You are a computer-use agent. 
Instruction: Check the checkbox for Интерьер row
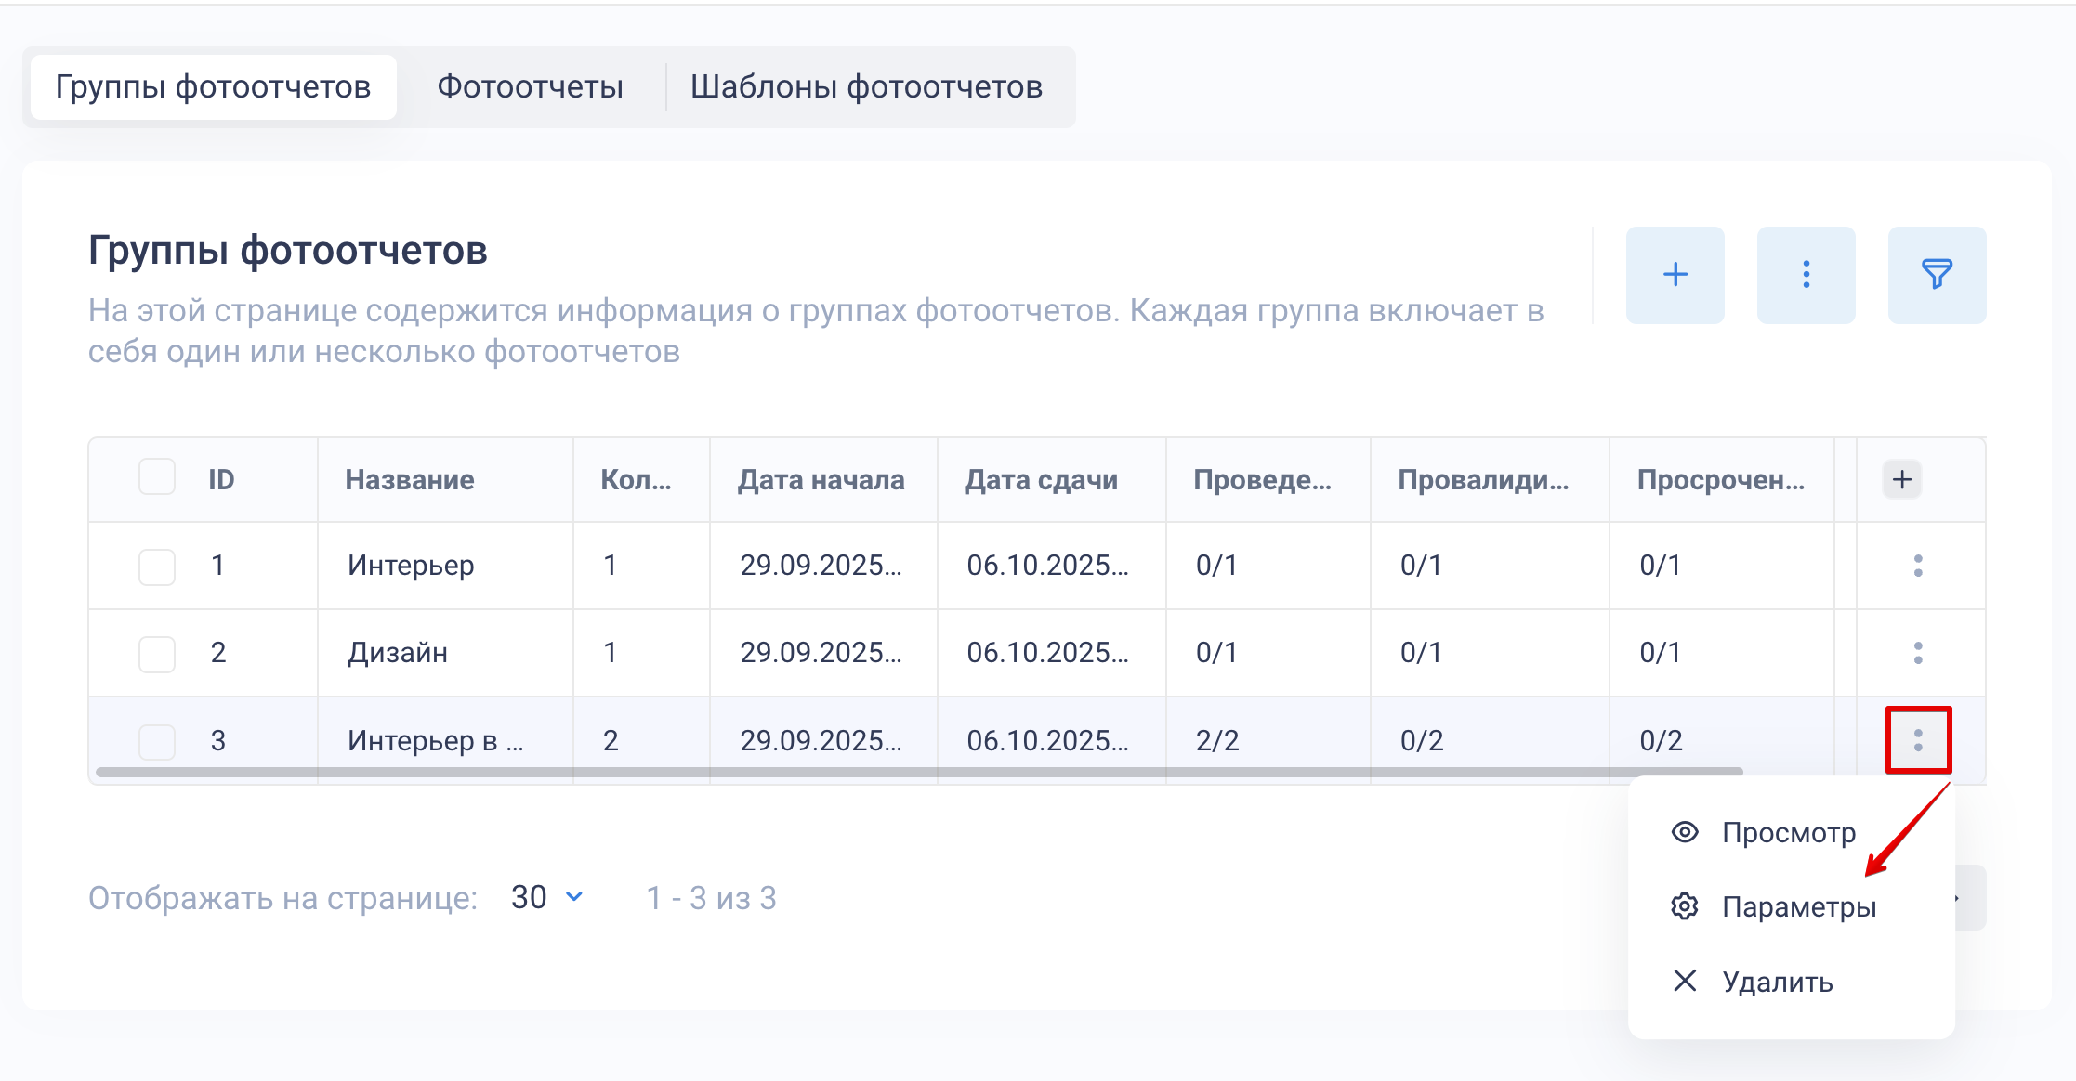point(157,567)
